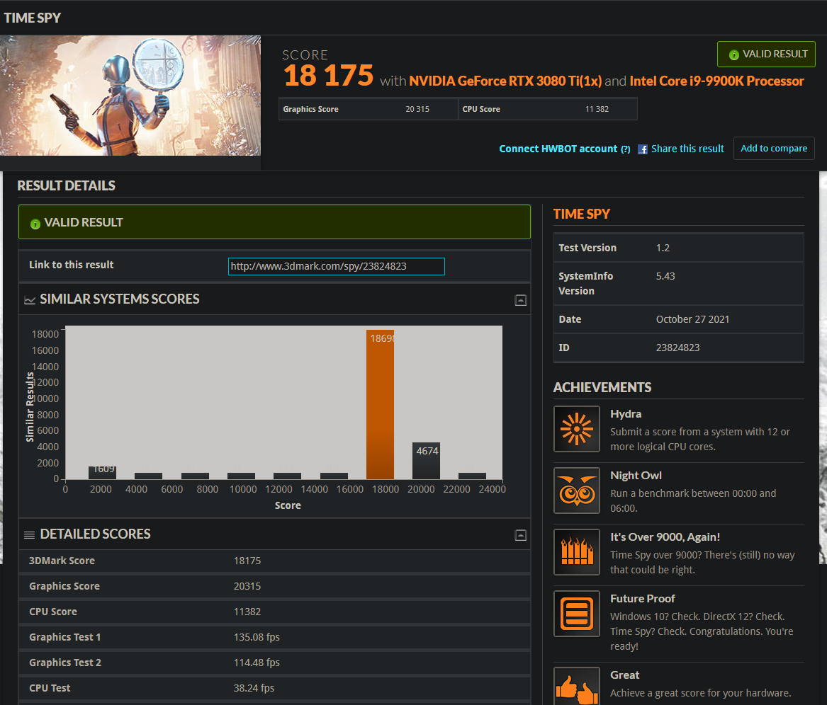This screenshot has width=827, height=705.
Task: Click the CPU Test 38.24 fps row
Action: coord(274,688)
